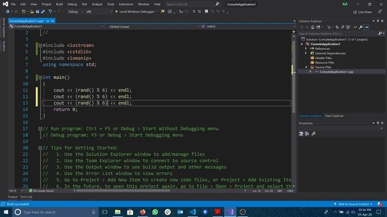387x217 pixels.
Task: Click the editor horizontal scrollbar
Action: 123,190
